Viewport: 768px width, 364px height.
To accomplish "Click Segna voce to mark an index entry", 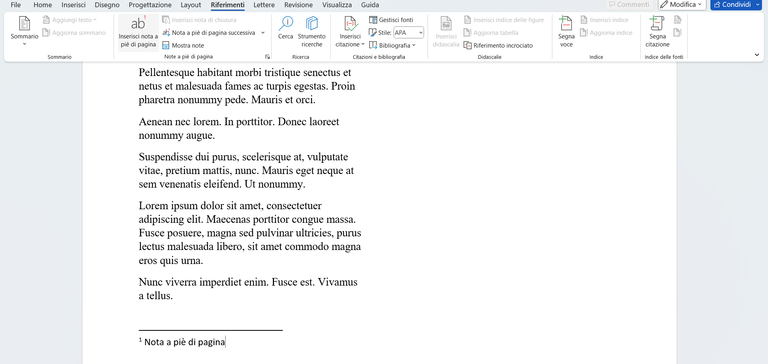I will [566, 30].
